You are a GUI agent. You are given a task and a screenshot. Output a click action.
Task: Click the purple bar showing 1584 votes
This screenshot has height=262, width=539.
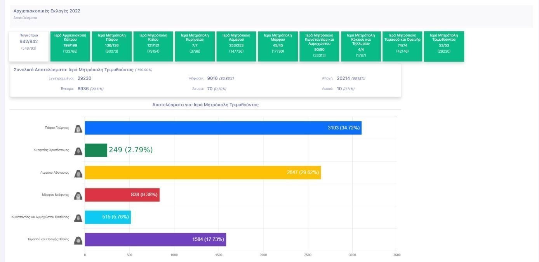tap(155, 240)
